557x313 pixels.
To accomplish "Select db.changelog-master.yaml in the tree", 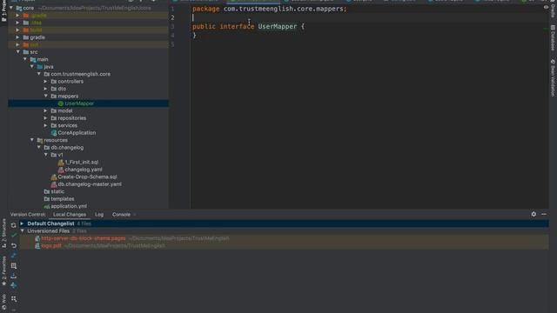I will 90,184.
